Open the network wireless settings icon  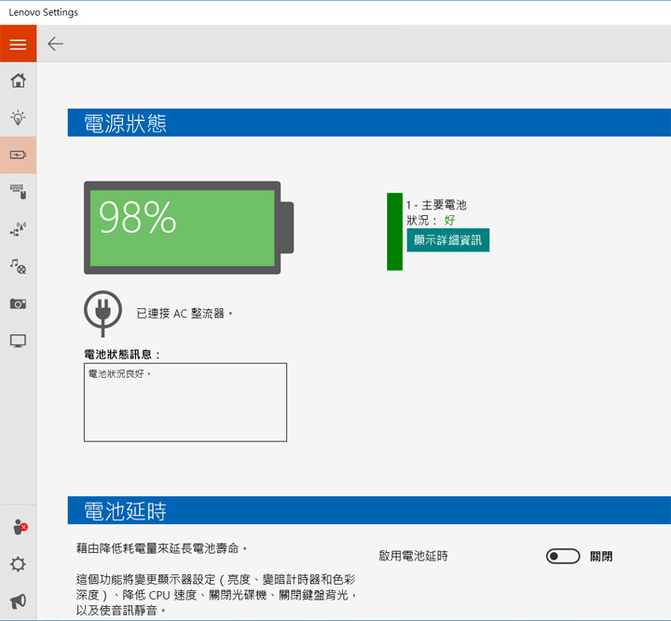click(18, 229)
